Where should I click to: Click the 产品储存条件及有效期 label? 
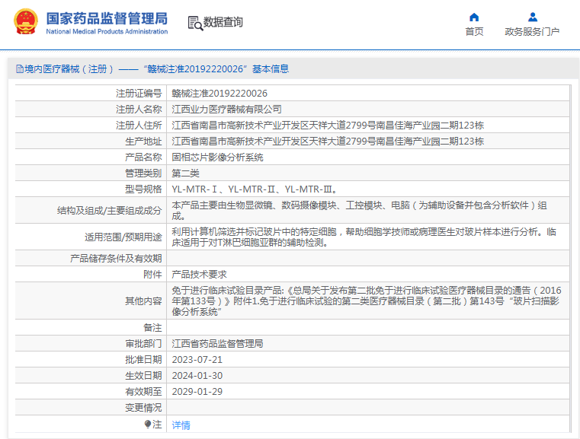(116, 259)
